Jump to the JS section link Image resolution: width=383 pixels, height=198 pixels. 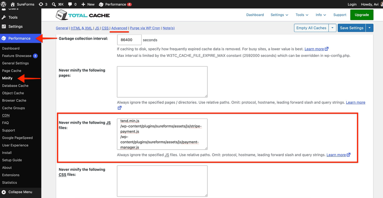(97, 28)
